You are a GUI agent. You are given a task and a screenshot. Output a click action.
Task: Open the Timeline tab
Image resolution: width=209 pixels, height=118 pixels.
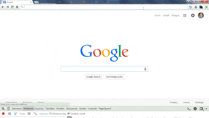click(50, 109)
